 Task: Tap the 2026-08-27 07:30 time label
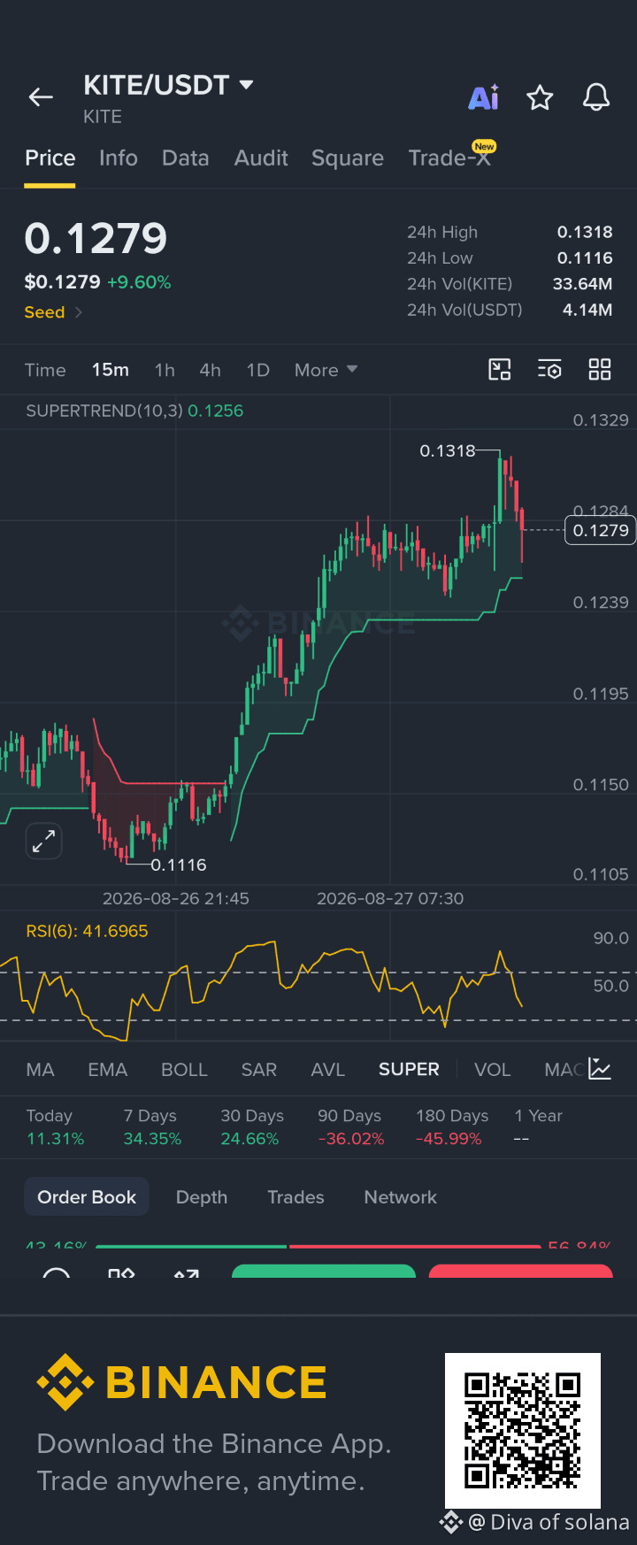coord(390,898)
